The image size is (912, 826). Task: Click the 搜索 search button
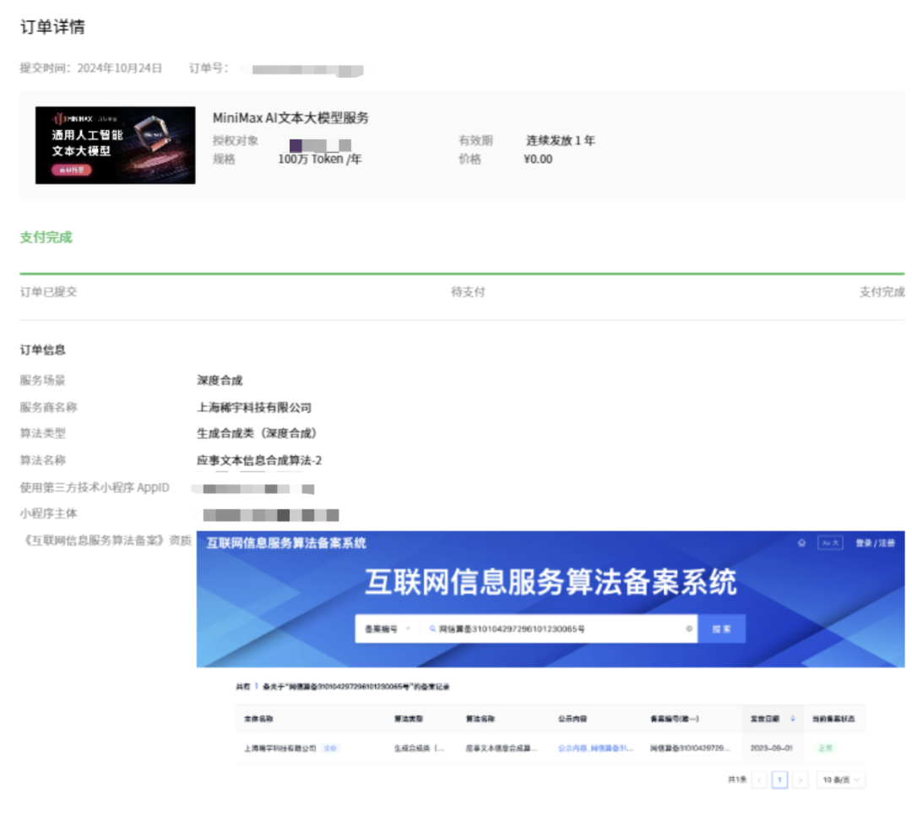click(x=723, y=628)
